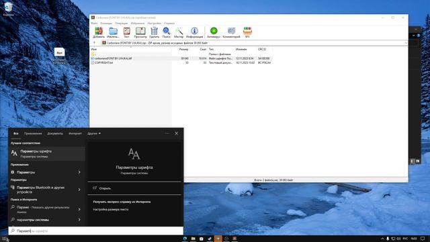430x242 pixels.
Task: Open the Справка menu in WinRAR
Action: tap(169, 24)
